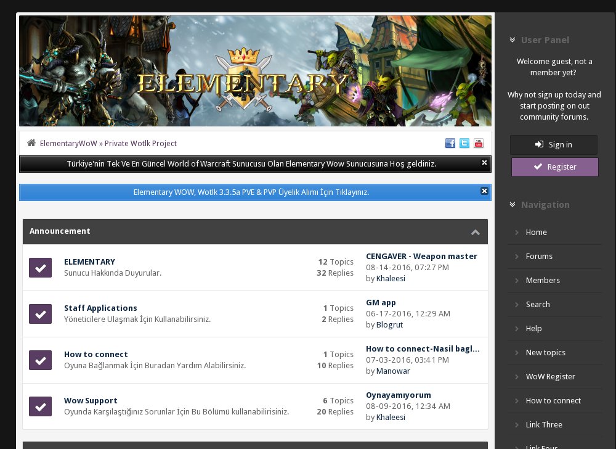Click the 12 Topics count
616x449 pixels.
click(x=336, y=262)
